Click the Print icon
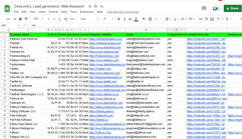This screenshot has width=242, height=139. tap(20, 19)
